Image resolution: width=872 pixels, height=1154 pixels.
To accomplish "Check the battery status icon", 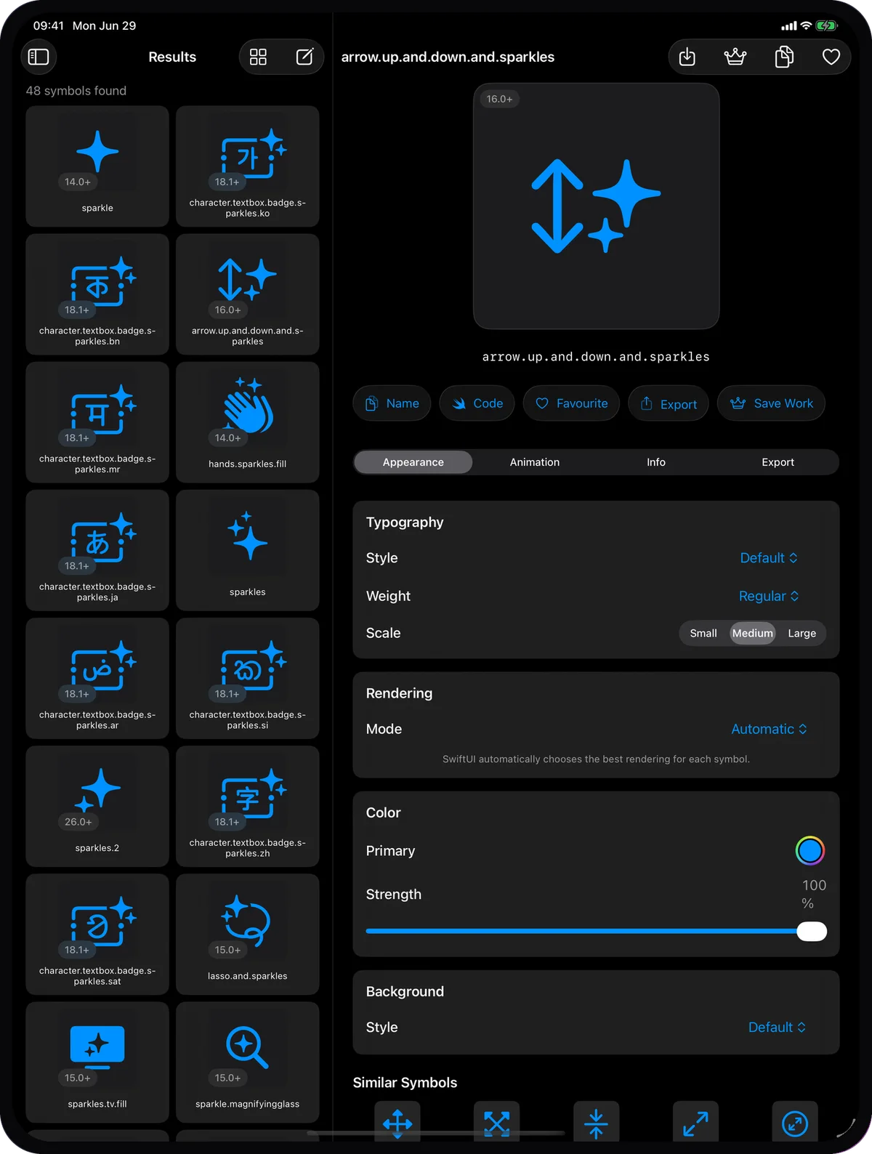I will click(827, 25).
